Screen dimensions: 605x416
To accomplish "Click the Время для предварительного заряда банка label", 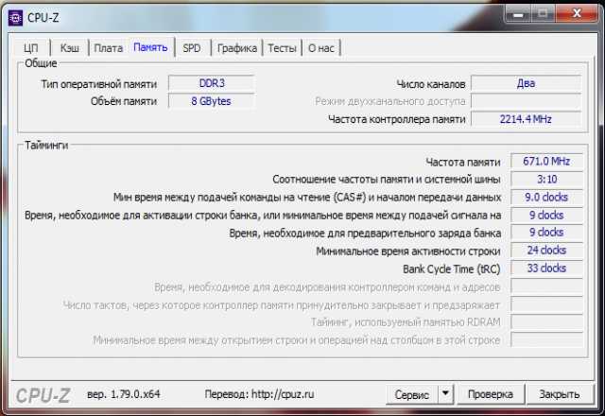I will point(365,234).
